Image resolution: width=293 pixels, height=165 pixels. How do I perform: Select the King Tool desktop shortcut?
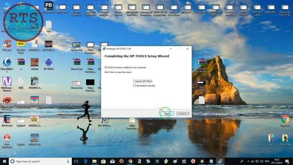[201, 9]
